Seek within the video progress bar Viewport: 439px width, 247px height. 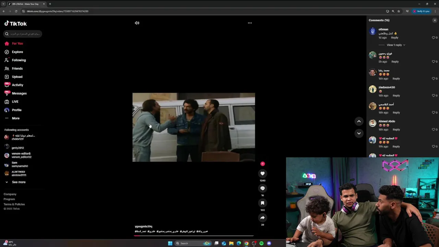[194, 236]
